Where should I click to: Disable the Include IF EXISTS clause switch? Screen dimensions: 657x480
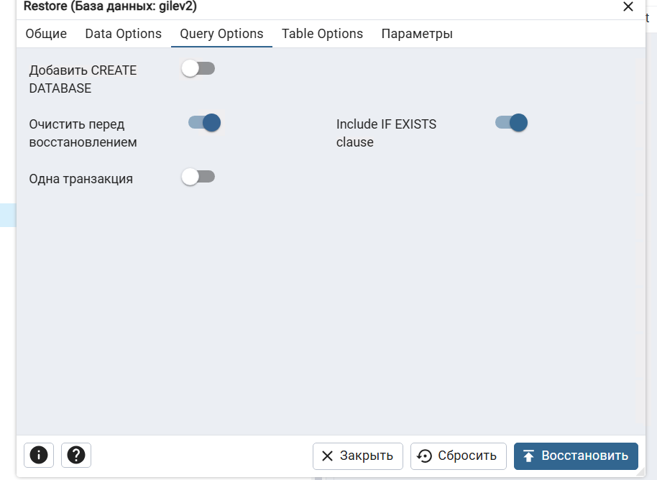click(x=511, y=123)
